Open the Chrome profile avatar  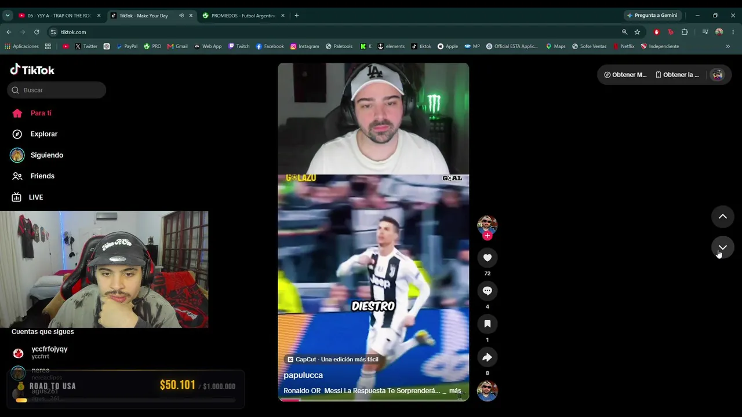click(719, 32)
